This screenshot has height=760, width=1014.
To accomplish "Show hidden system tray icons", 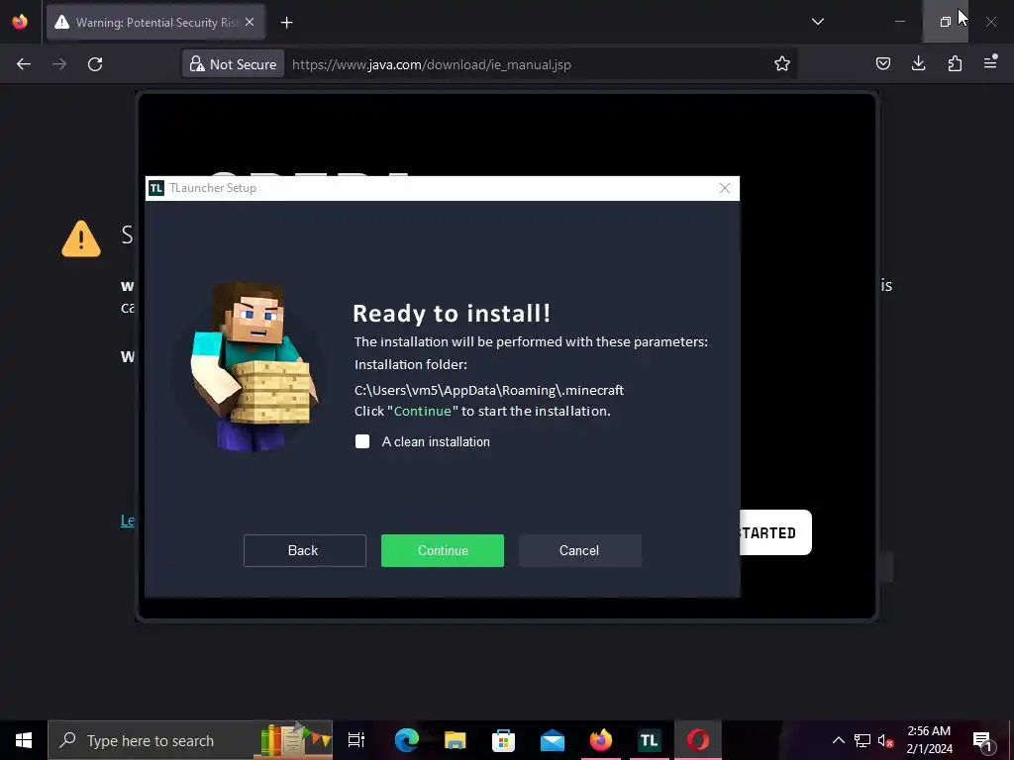I will click(838, 740).
